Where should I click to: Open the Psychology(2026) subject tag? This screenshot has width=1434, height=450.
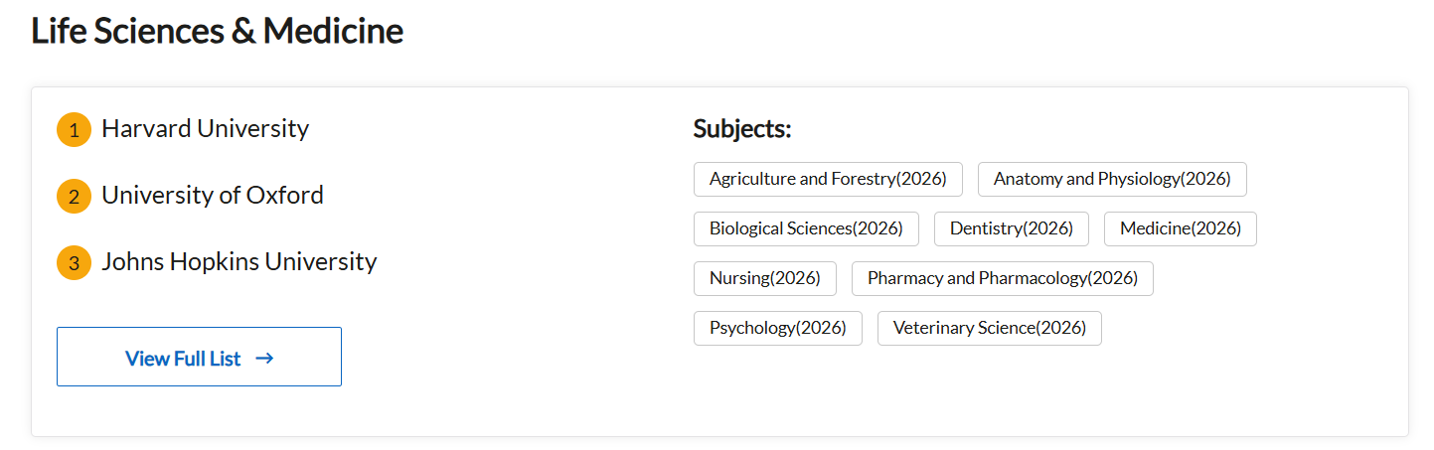point(777,329)
